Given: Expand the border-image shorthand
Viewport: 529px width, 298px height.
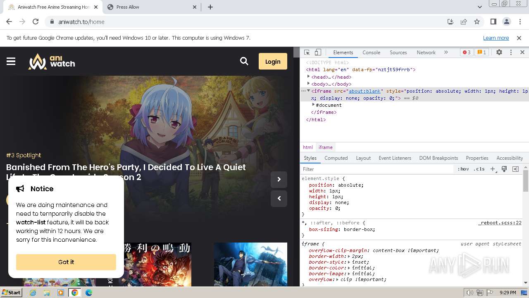Looking at the screenshot, I should (349, 274).
